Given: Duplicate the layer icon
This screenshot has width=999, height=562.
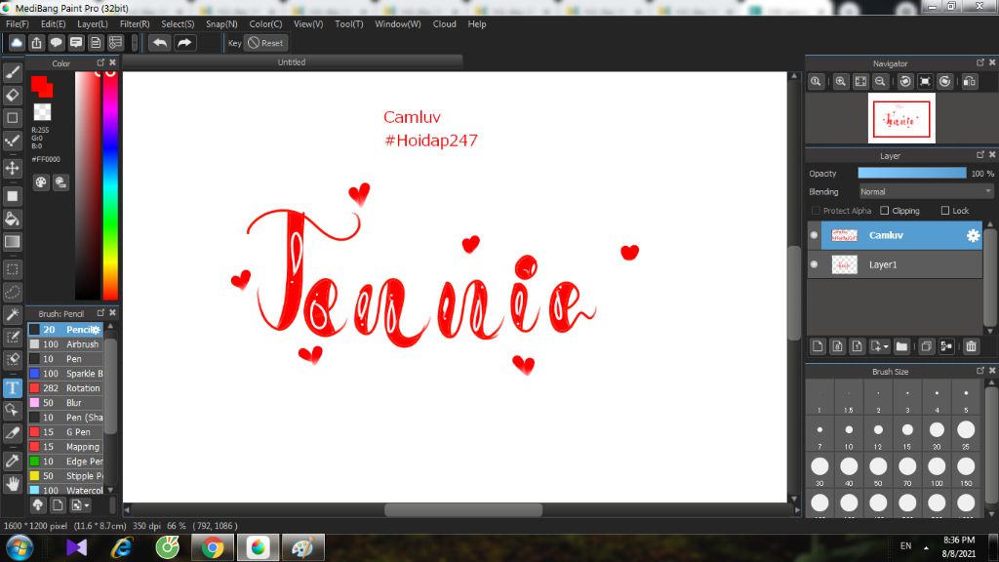Looking at the screenshot, I should point(927,346).
